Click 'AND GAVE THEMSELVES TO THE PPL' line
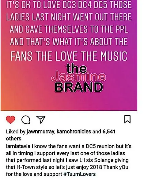The image size is (144, 180). point(69,29)
